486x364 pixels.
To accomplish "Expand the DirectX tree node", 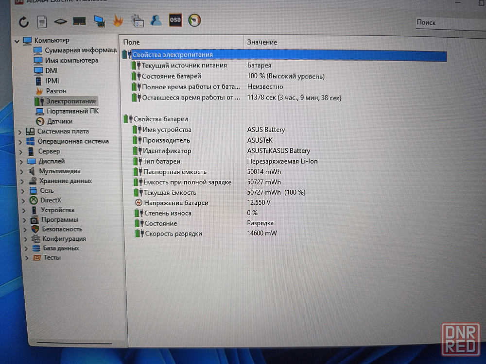I will pyautogui.click(x=24, y=201).
